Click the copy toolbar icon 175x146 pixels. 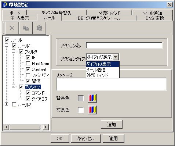click(26, 28)
